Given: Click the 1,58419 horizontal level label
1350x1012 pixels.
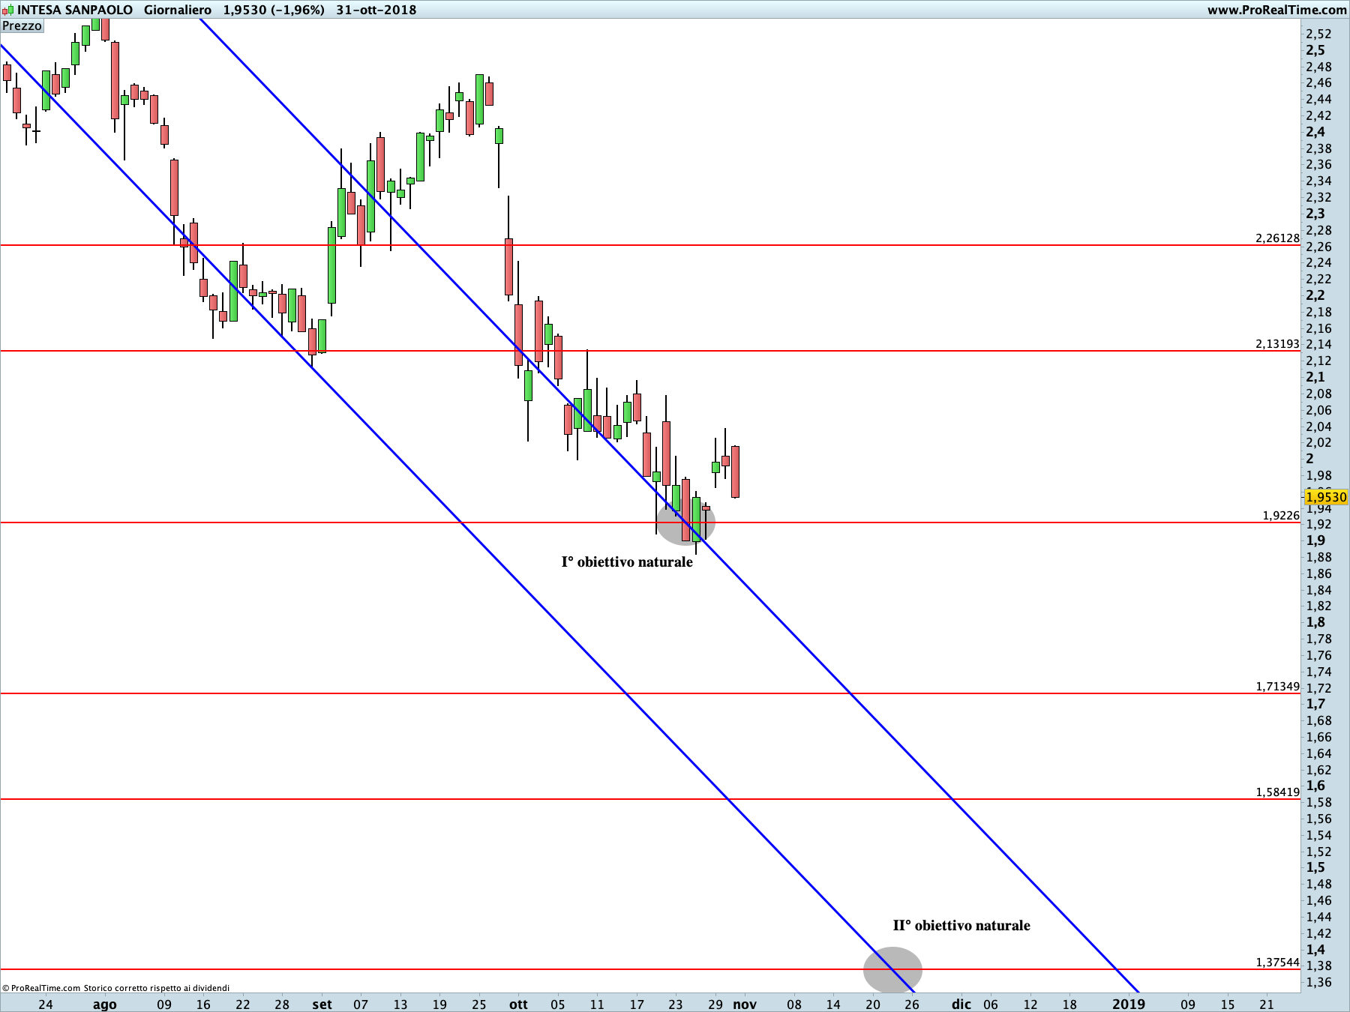Looking at the screenshot, I should [x=1277, y=792].
